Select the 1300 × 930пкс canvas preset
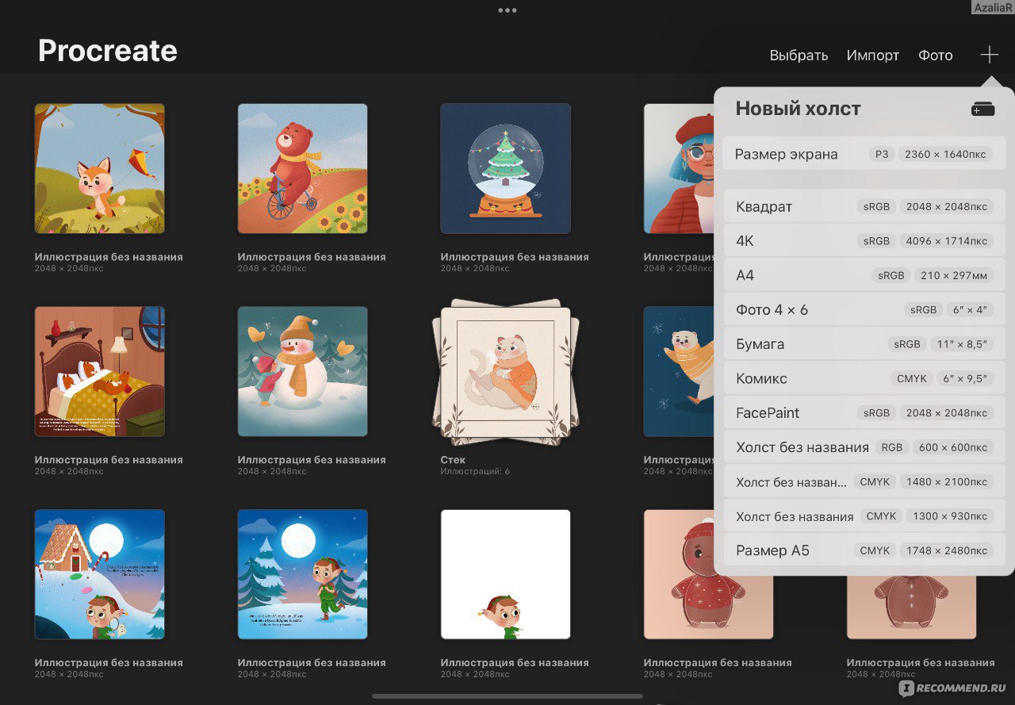 point(864,515)
